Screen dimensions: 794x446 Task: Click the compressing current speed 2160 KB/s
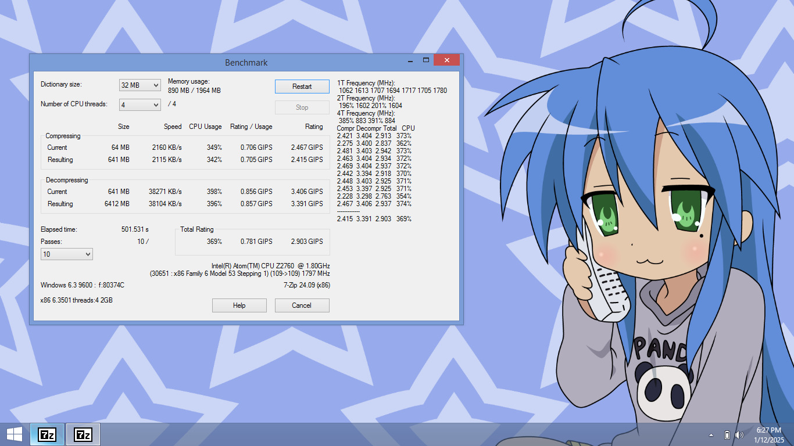167,148
